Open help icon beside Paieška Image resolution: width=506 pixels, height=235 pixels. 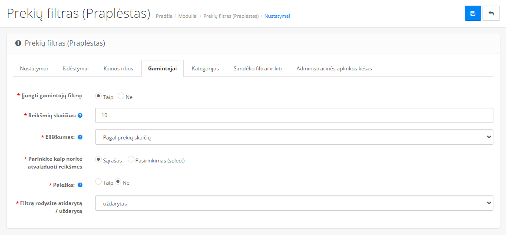click(80, 185)
